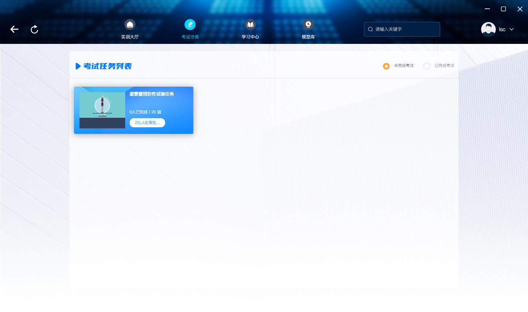Click the 0人已完成 | 20 题 text
Screen dimensions: 528x312
[145, 112]
